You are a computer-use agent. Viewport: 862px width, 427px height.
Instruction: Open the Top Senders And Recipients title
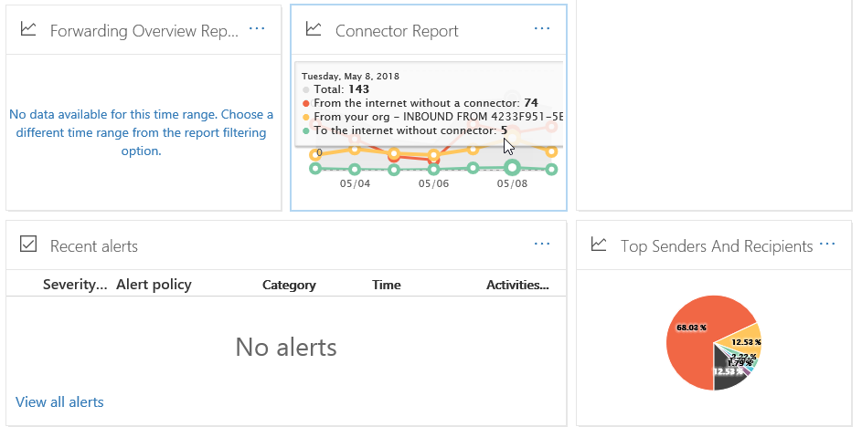click(x=716, y=246)
